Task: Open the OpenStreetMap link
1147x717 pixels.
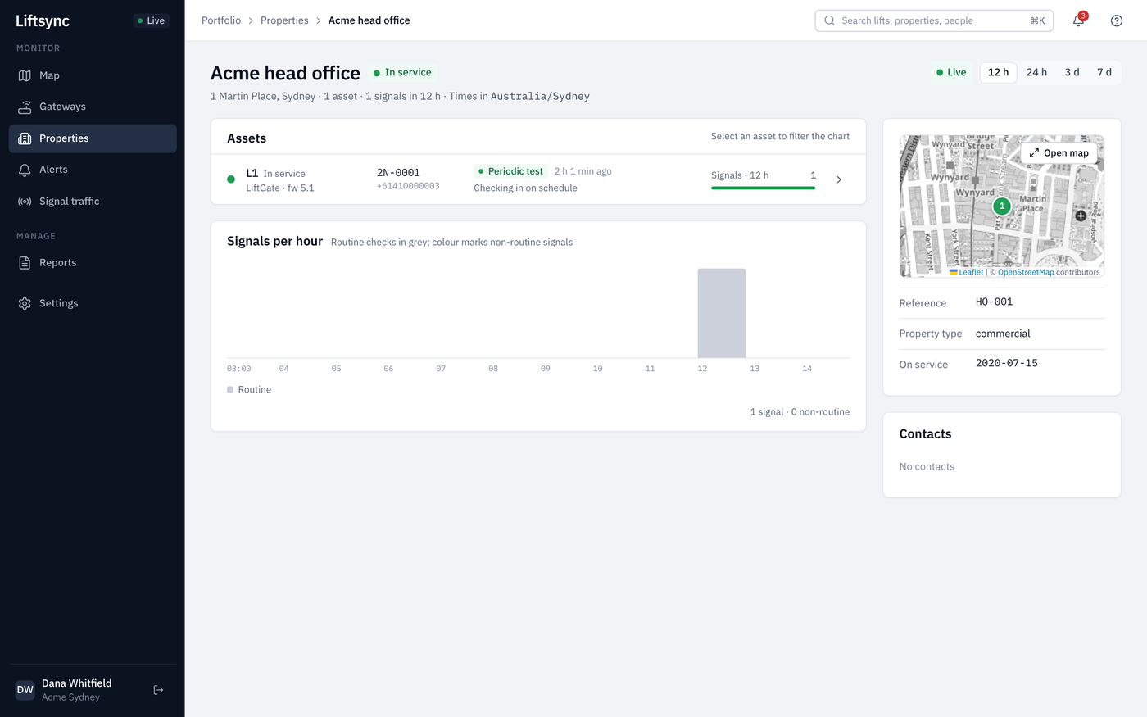Action: (1026, 272)
